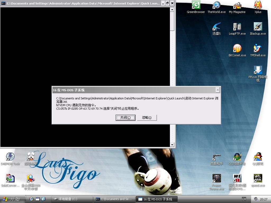Image resolution: width=271 pixels, height=203 pixels.
Task: Click the 忽略(I) button in dialog
Action: point(147,118)
